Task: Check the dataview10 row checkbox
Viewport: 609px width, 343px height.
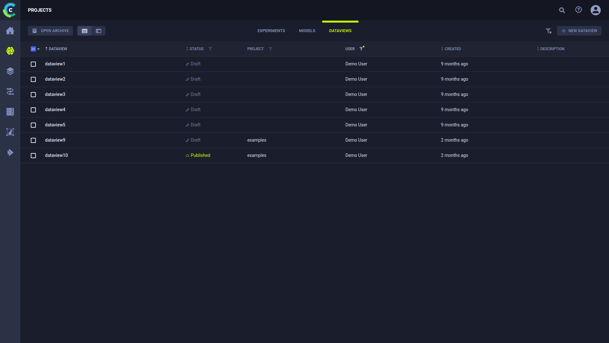Action: pos(33,156)
